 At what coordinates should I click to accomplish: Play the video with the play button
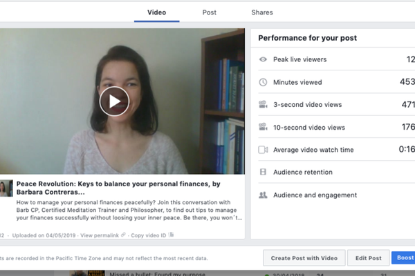pos(114,101)
